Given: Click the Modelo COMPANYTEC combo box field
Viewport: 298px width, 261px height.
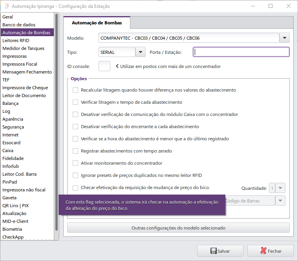Looking at the screenshot, I should coord(189,38).
